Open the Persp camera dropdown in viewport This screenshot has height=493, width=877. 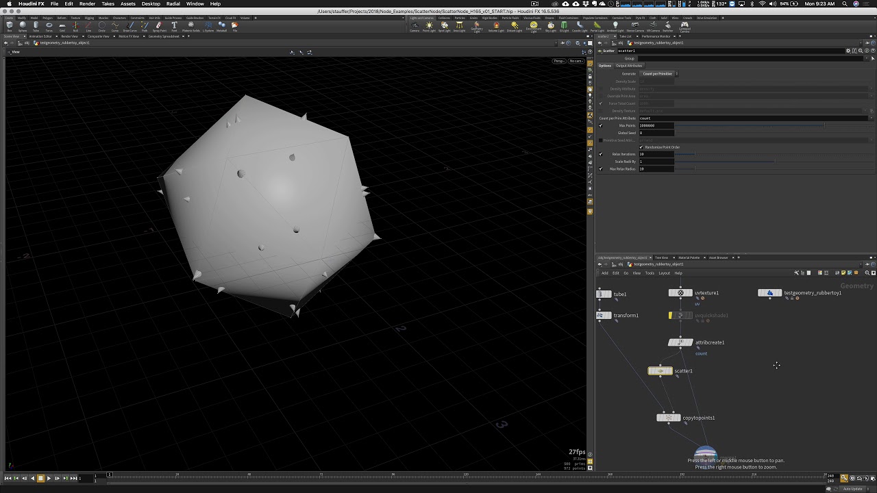pos(559,61)
